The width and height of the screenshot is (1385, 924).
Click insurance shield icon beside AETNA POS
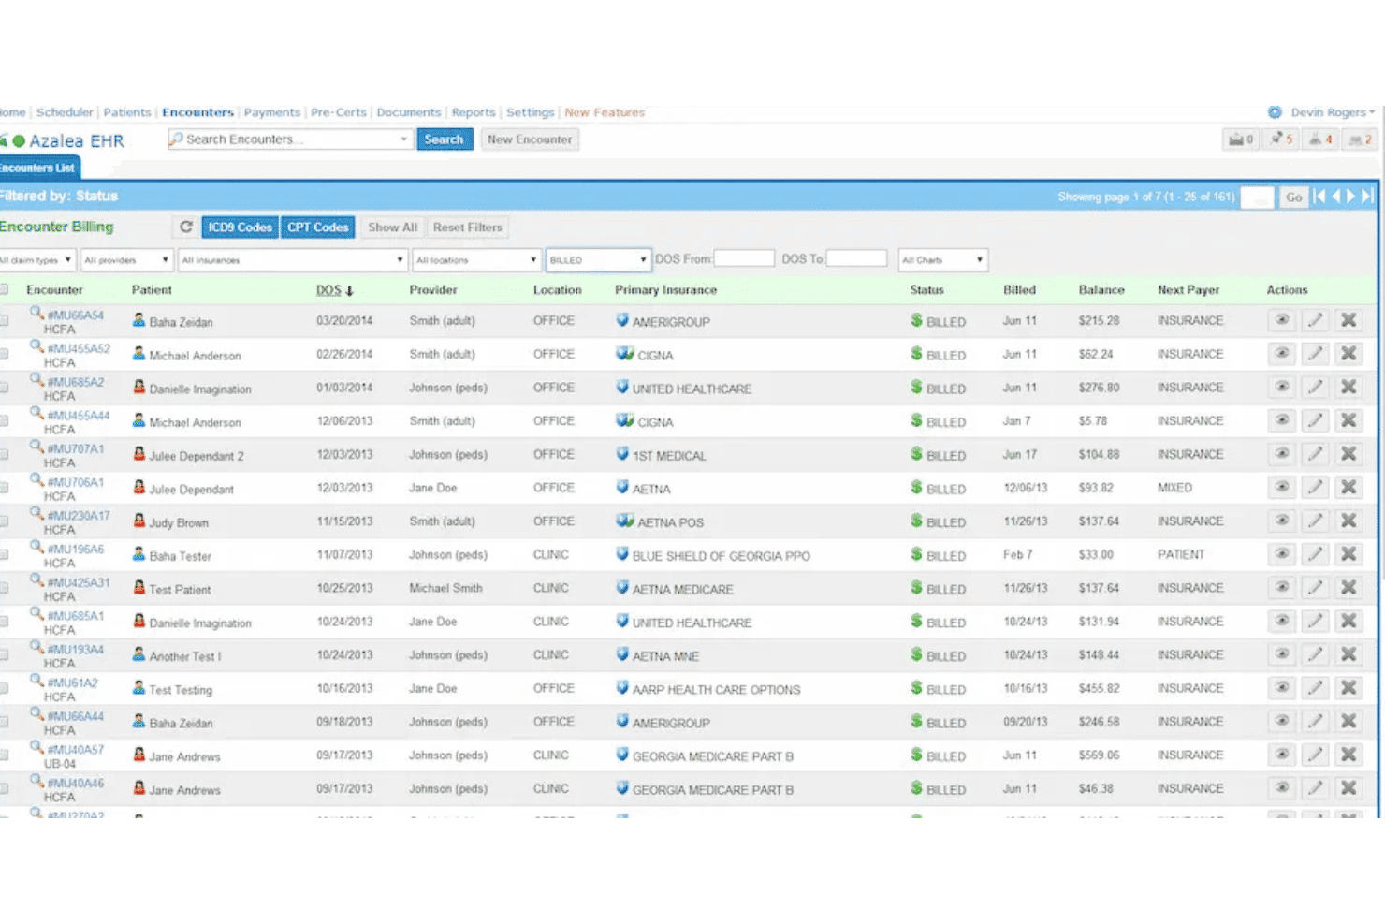click(x=624, y=521)
